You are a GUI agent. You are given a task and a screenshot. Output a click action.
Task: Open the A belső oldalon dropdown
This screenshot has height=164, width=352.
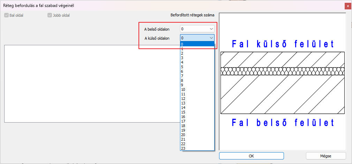pyautogui.click(x=197, y=29)
